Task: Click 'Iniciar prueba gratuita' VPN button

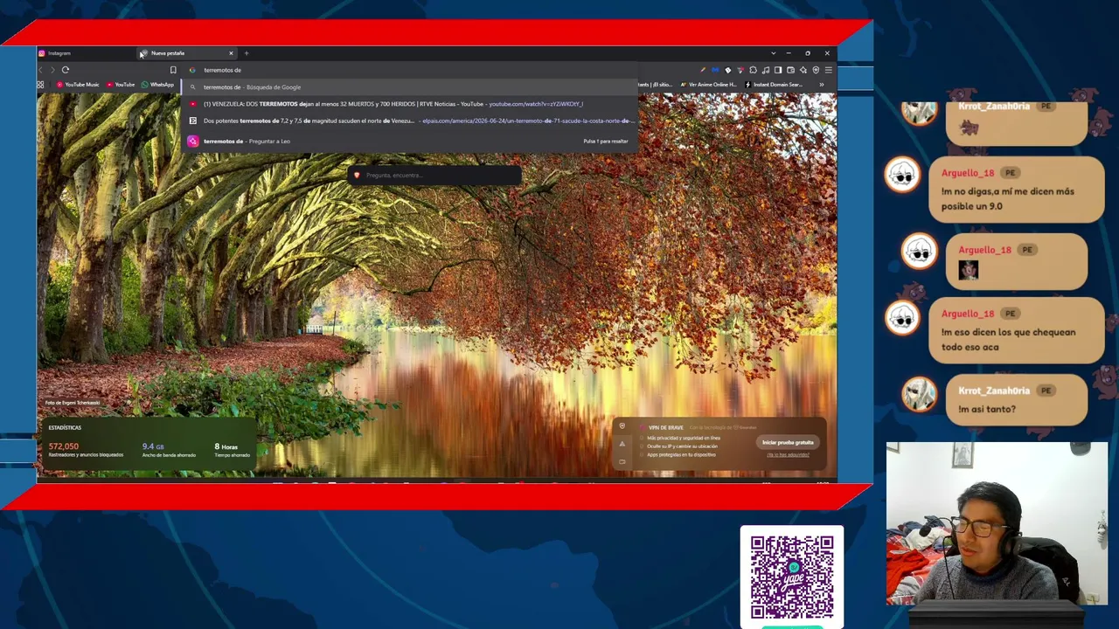Action: pyautogui.click(x=788, y=442)
